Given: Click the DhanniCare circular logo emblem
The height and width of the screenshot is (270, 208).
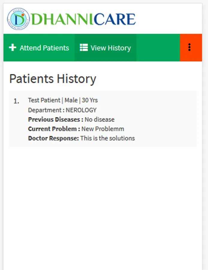Looking at the screenshot, I should 18,19.
